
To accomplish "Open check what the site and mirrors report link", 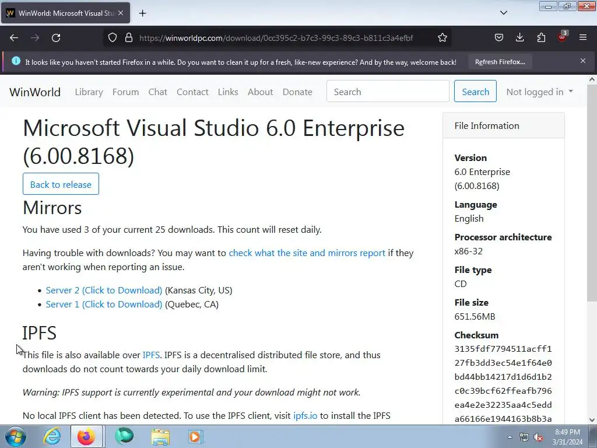I will [307, 253].
